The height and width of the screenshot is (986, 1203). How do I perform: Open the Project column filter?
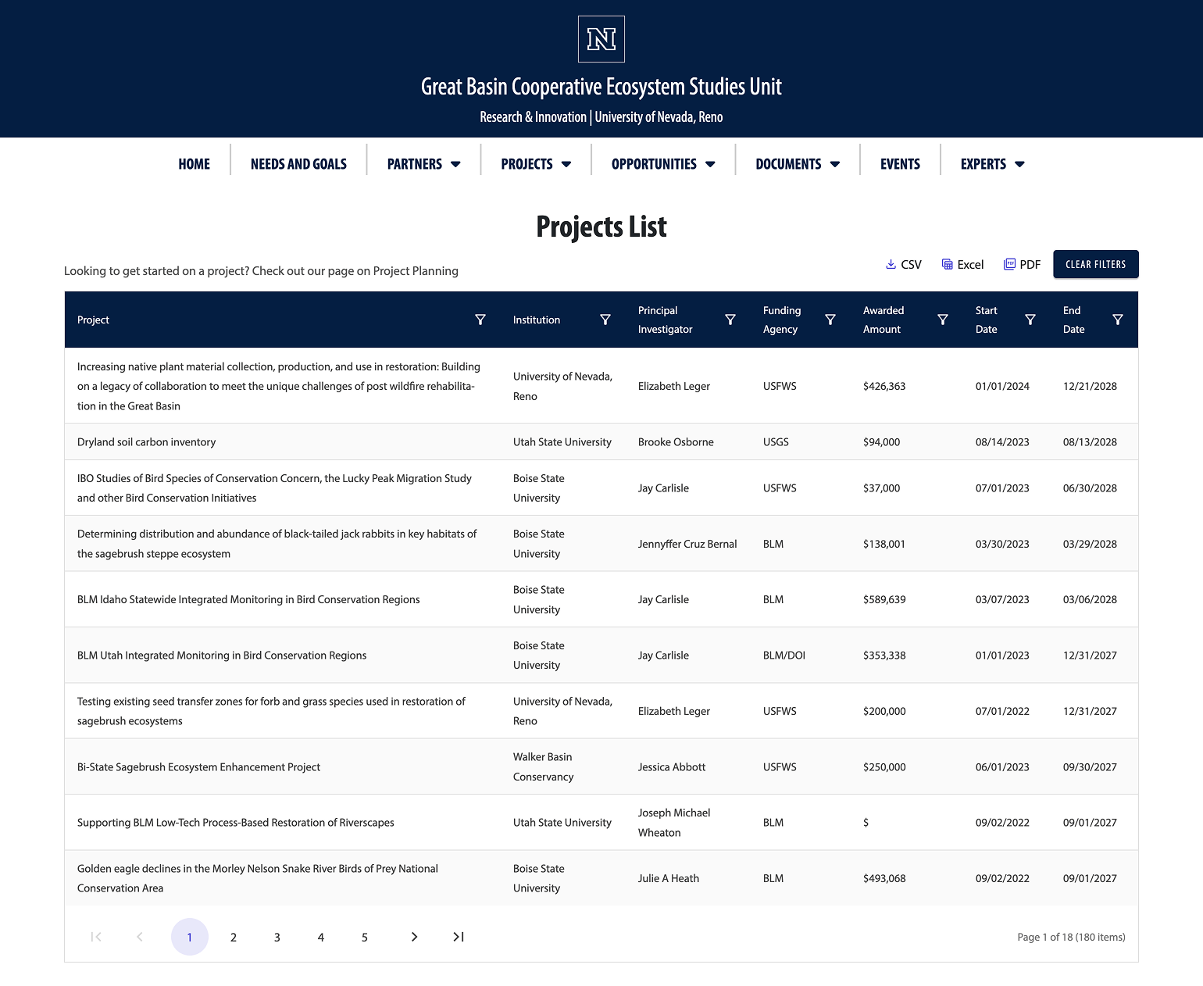point(480,320)
